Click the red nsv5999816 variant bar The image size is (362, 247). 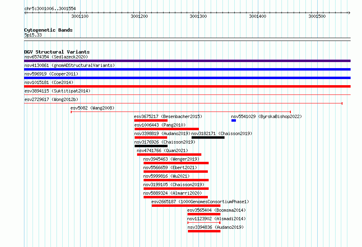tap(176, 180)
